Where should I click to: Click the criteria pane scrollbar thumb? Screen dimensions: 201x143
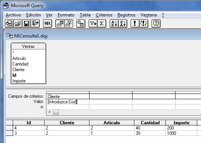56,112
